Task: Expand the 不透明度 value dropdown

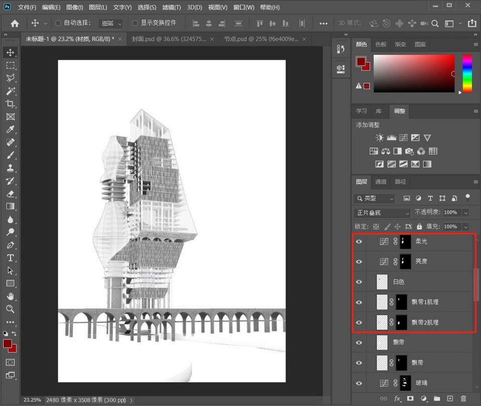Action: pos(466,213)
